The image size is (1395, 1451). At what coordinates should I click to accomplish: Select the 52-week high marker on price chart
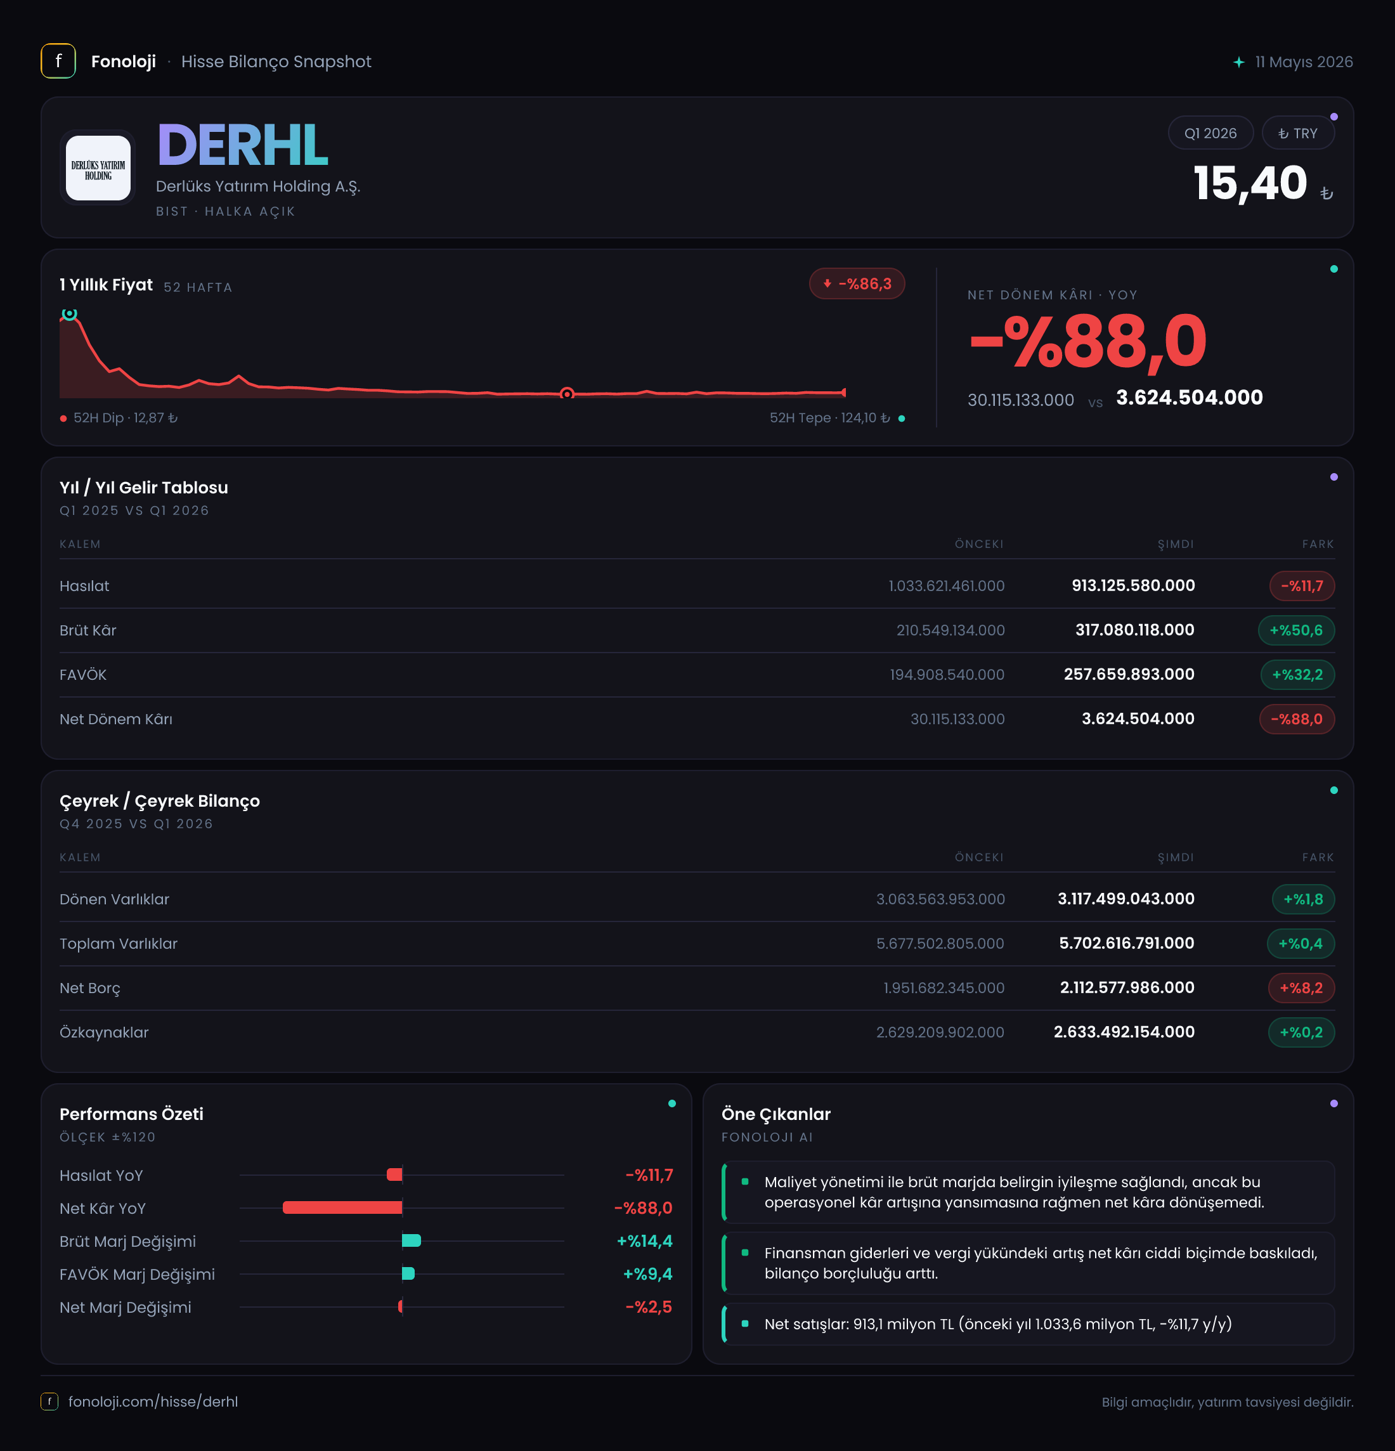coord(69,314)
